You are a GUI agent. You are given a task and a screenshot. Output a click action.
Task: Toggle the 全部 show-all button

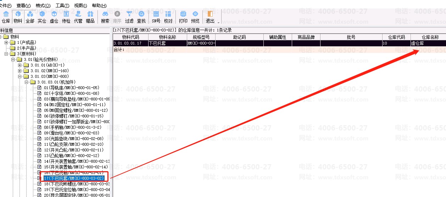[30, 17]
